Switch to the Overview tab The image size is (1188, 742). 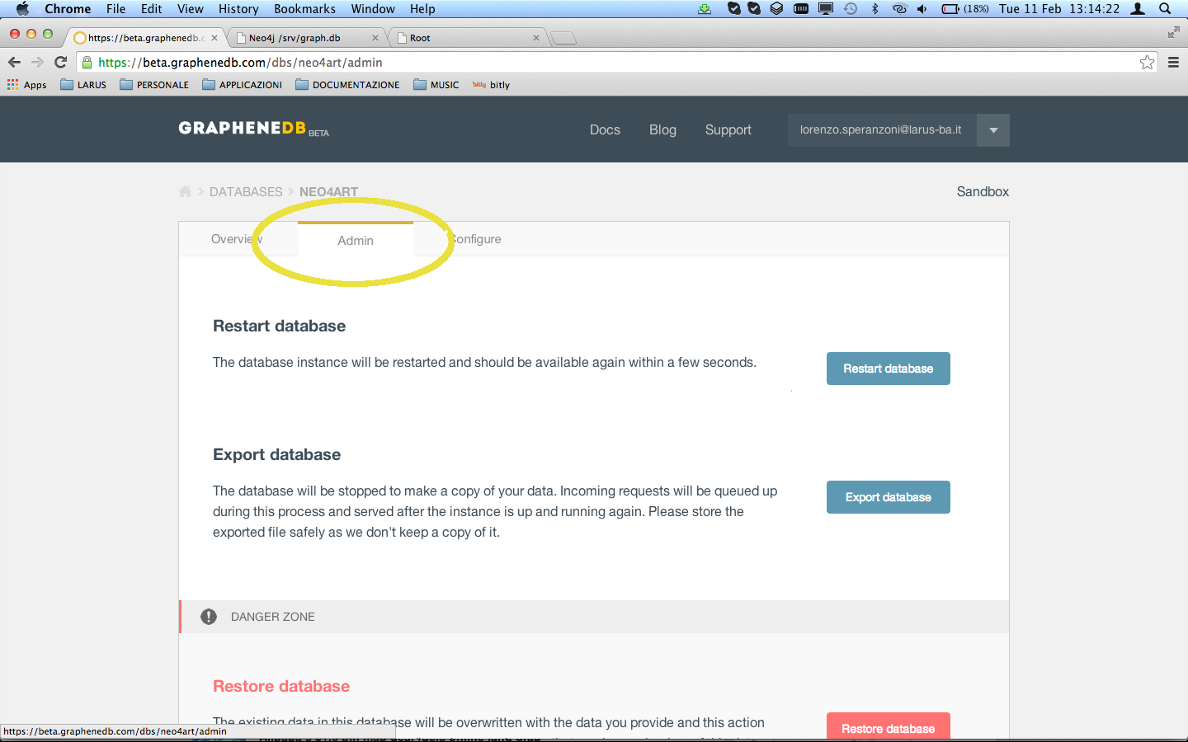pos(237,239)
